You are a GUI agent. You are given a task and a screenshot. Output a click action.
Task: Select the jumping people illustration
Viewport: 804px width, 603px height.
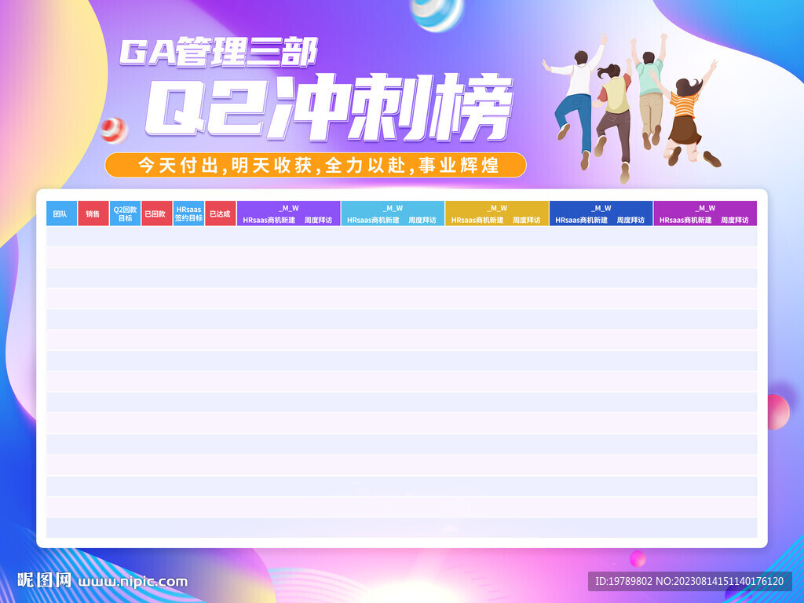[632, 106]
